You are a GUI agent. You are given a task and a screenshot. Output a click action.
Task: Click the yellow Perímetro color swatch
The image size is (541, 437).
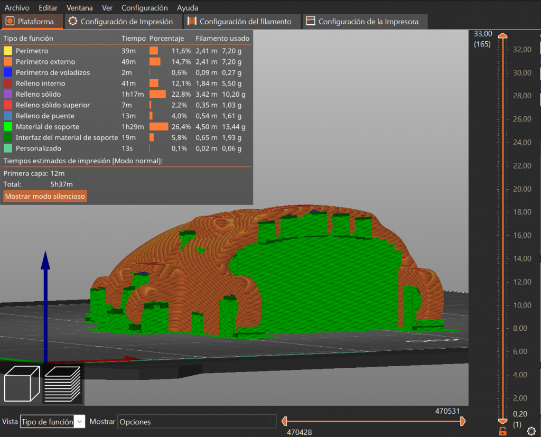tap(8, 51)
